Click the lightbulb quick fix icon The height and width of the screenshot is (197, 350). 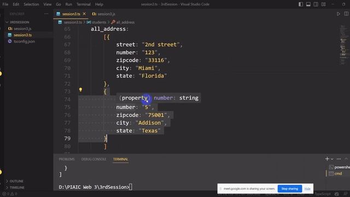pos(80,90)
